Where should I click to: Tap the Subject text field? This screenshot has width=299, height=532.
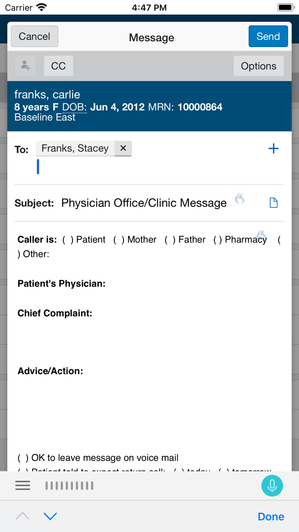point(144,203)
